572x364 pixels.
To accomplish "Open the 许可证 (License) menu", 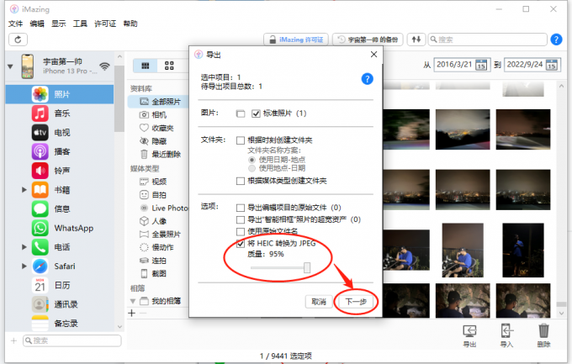I will (105, 24).
